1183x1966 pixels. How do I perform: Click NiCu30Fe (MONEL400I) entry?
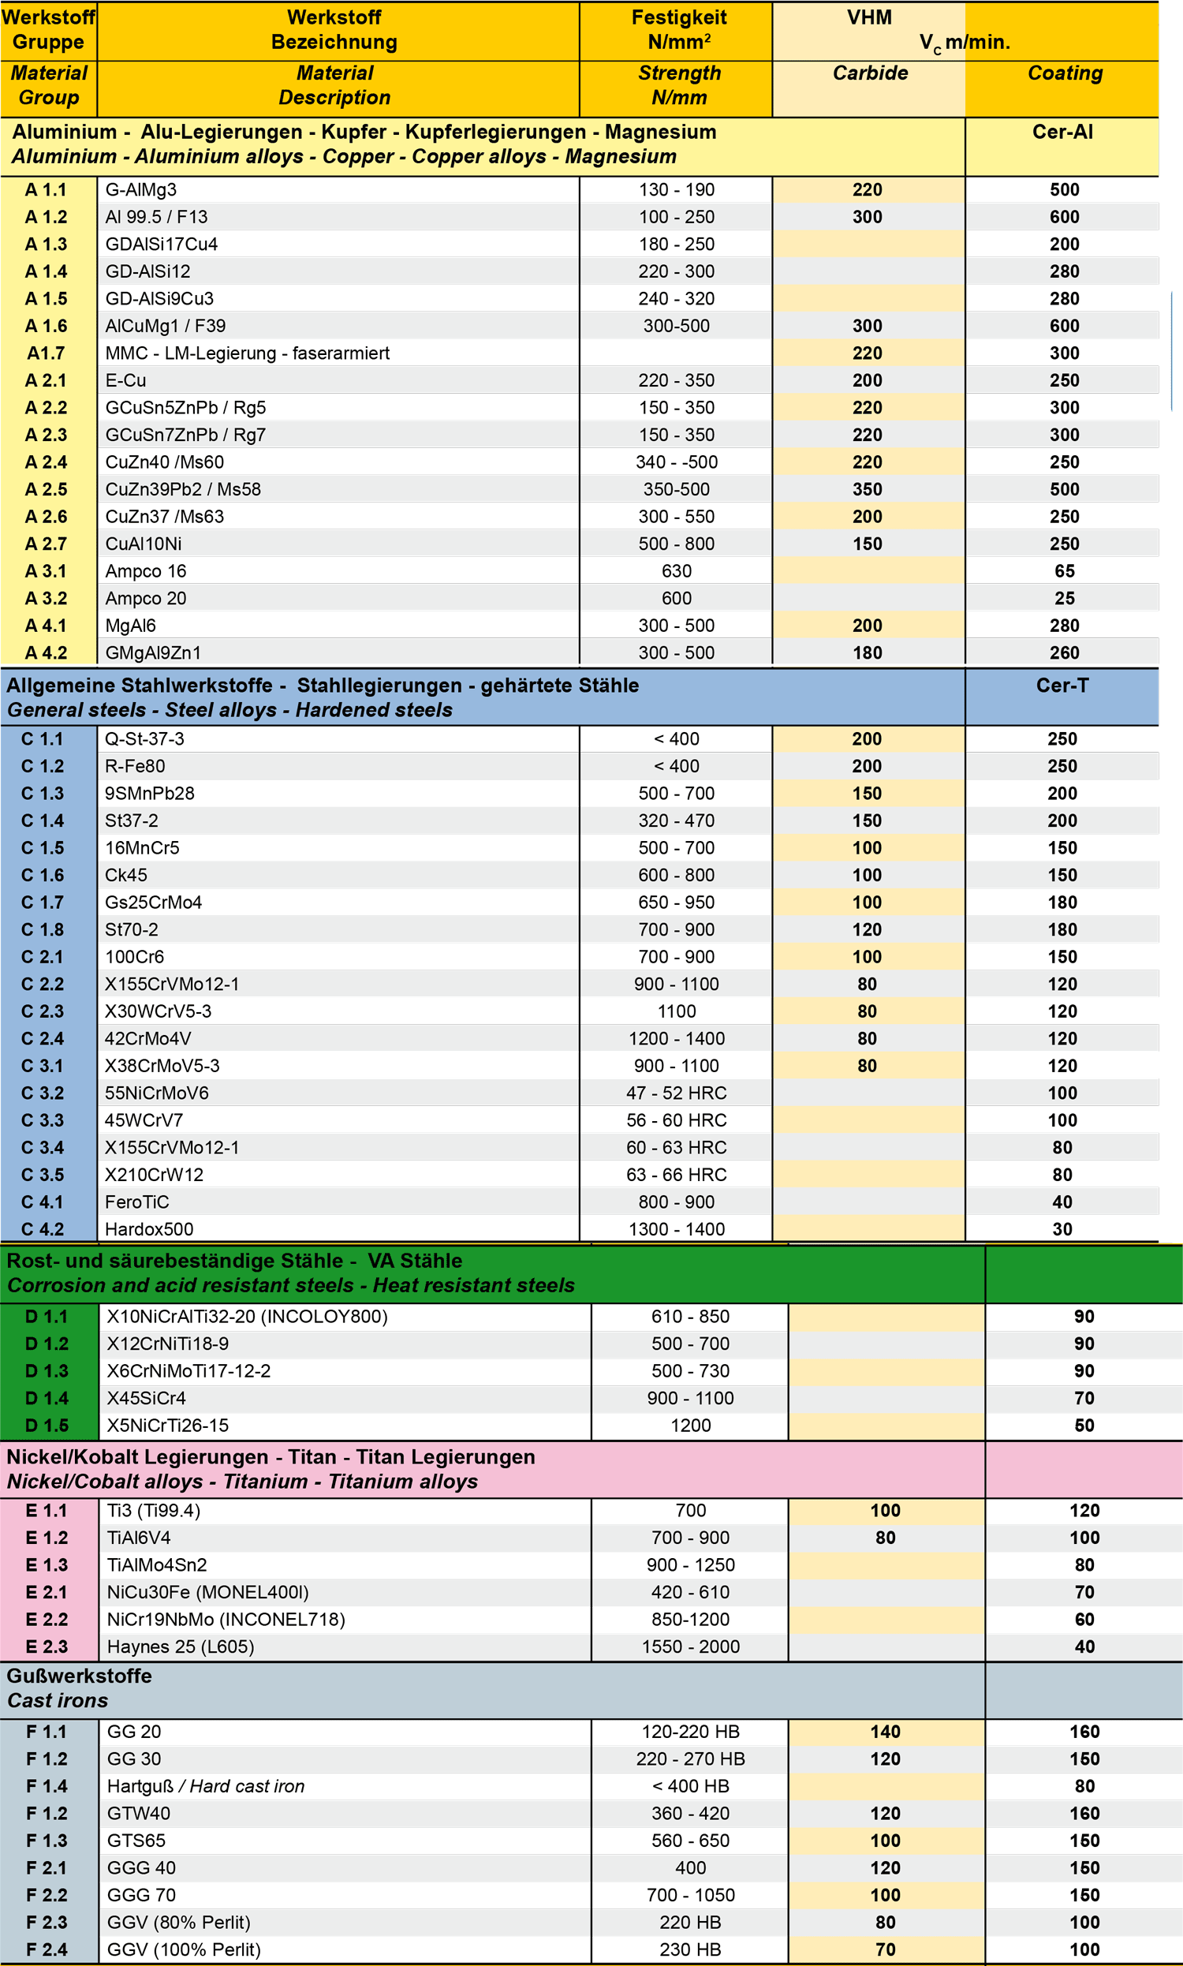(207, 1592)
